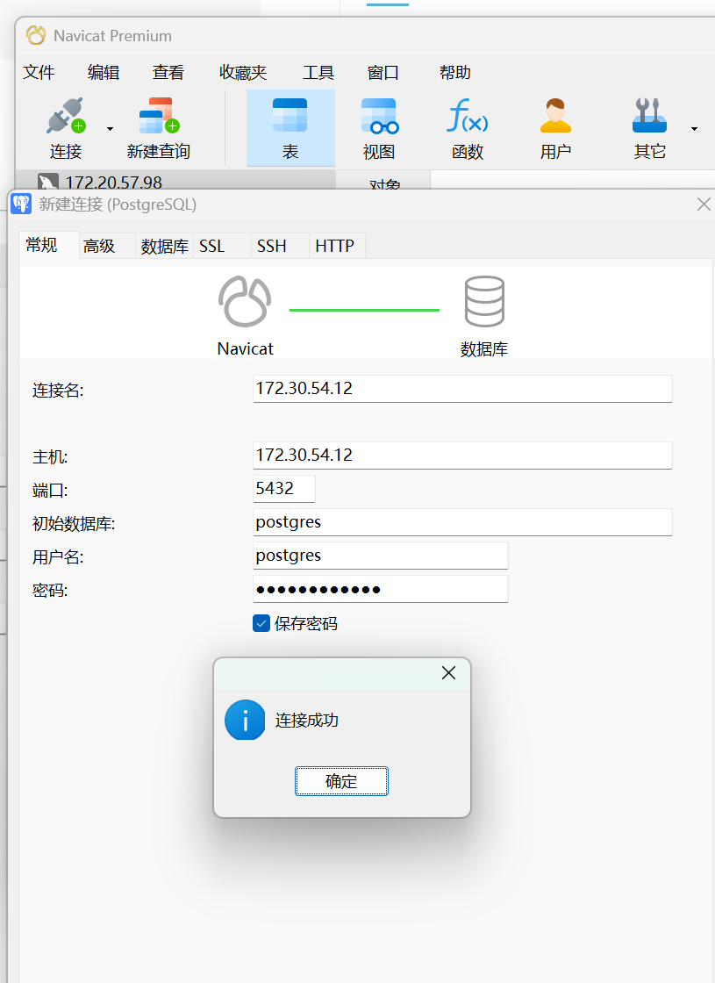This screenshot has width=715, height=983.
Task: Click the 密码 password field
Action: [381, 589]
